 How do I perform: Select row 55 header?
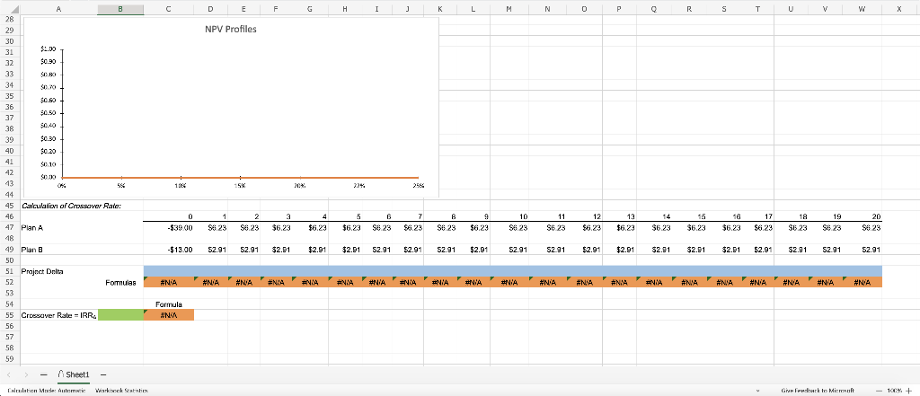pos(9,315)
